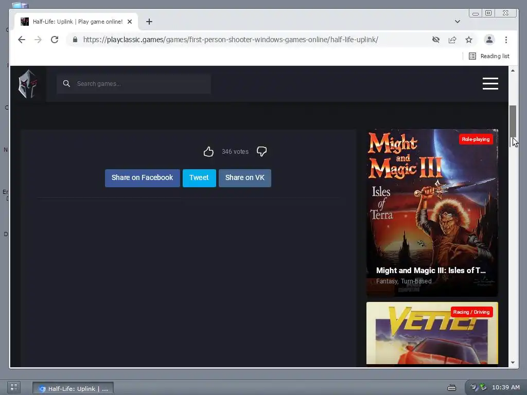527x395 pixels.
Task: Click Share on VK button
Action: click(x=244, y=177)
